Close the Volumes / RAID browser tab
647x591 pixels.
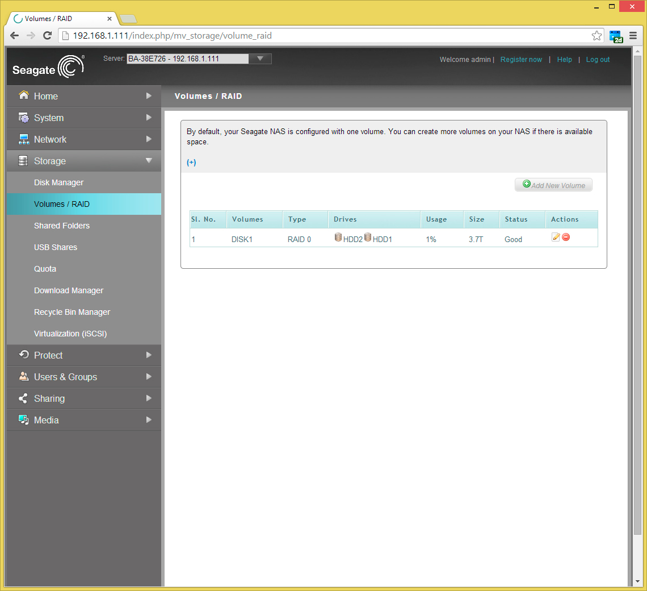[110, 19]
